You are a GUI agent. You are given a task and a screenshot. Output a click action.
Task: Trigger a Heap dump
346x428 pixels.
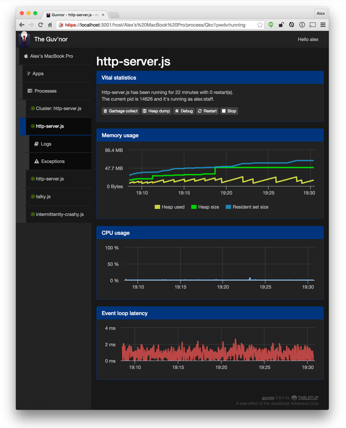(156, 111)
